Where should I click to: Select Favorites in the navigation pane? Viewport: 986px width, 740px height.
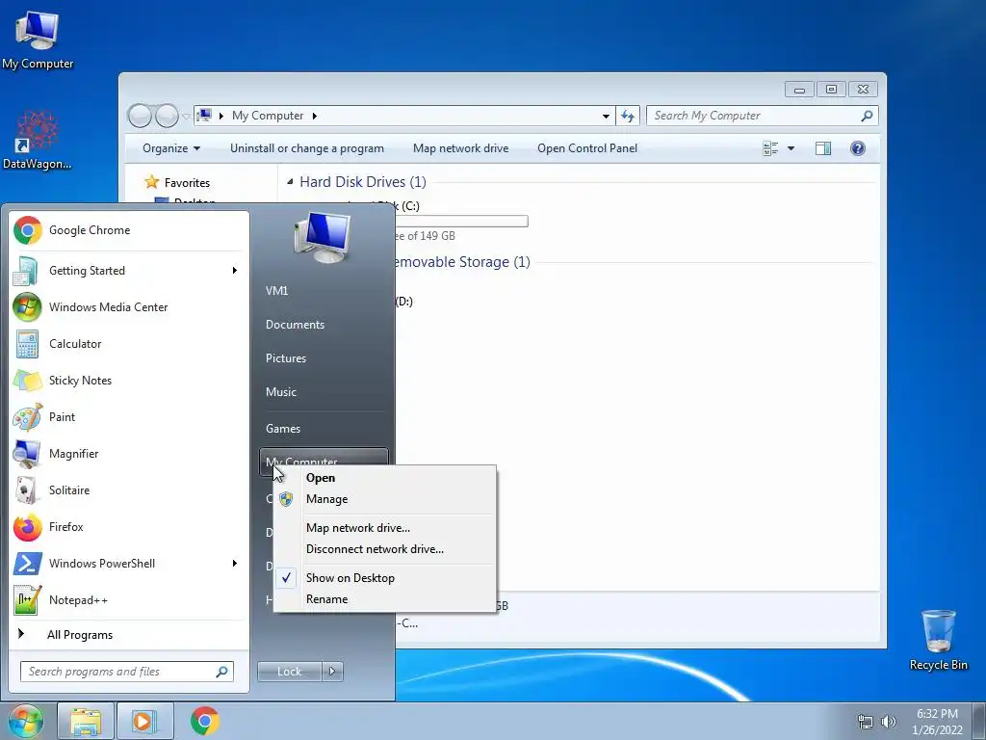pyautogui.click(x=187, y=183)
